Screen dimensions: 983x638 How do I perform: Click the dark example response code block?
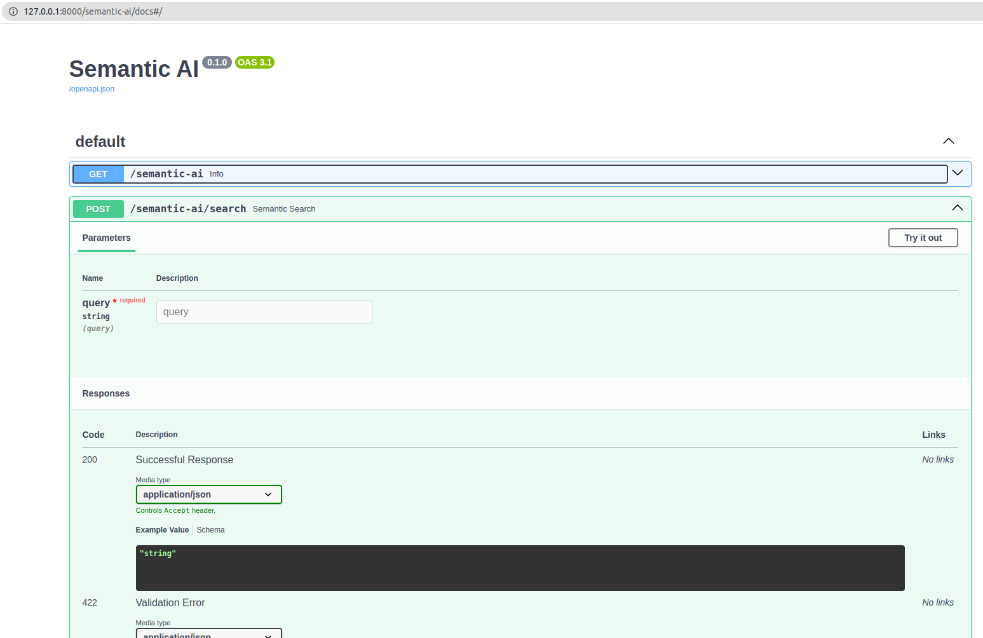point(520,567)
